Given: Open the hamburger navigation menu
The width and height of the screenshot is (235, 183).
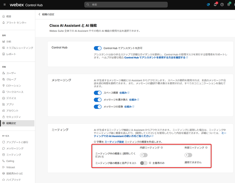Looking at the screenshot, I should pos(5,5).
